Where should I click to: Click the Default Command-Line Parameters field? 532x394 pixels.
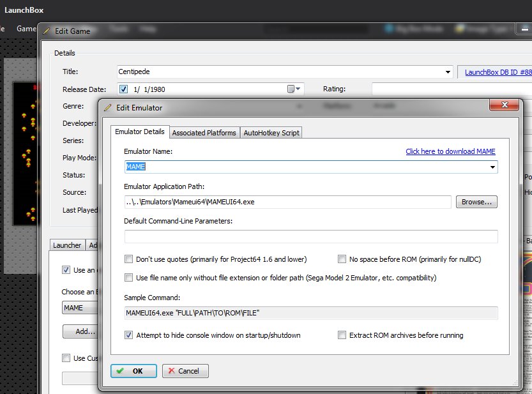311,236
